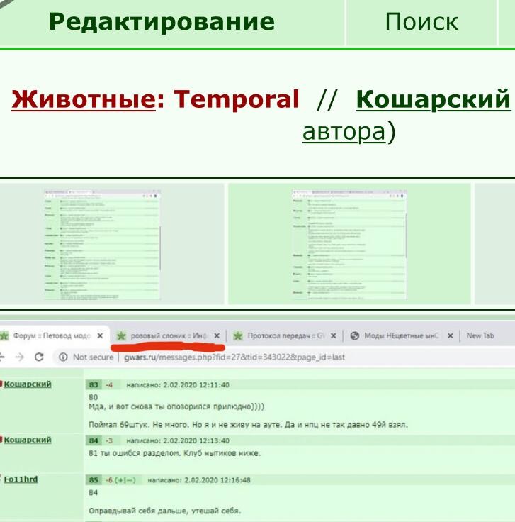Open the second screenshot thumbnail
Image resolution: width=515 pixels, height=522 pixels.
pos(349,245)
